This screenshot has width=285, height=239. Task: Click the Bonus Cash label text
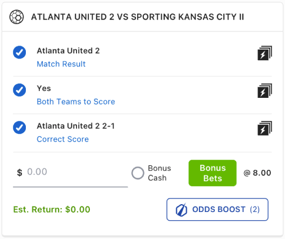point(160,173)
